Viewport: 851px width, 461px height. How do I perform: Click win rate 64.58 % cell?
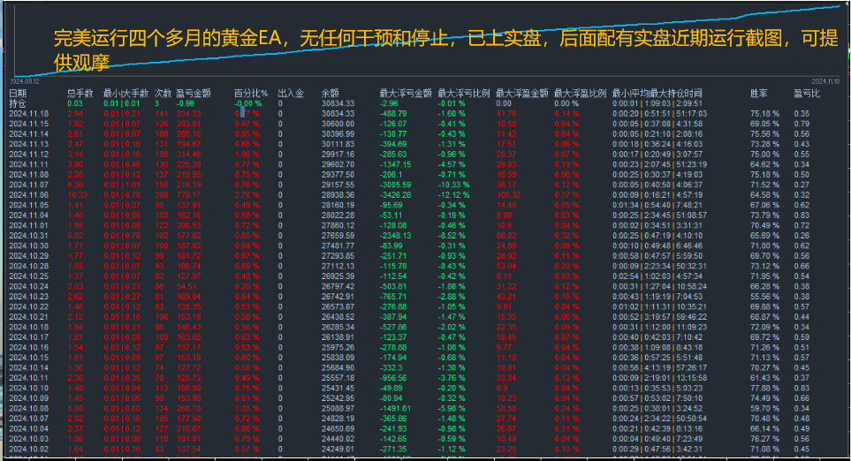pyautogui.click(x=764, y=195)
